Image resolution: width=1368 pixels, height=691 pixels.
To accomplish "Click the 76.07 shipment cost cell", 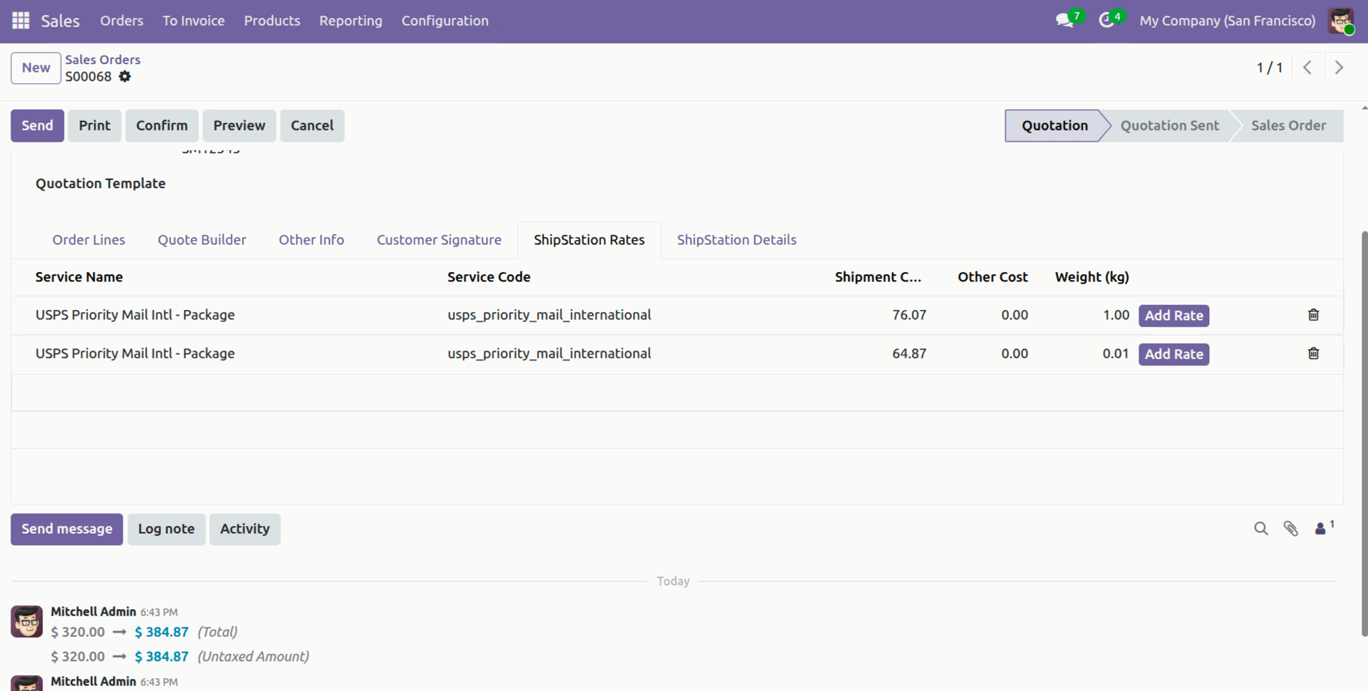I will point(909,315).
